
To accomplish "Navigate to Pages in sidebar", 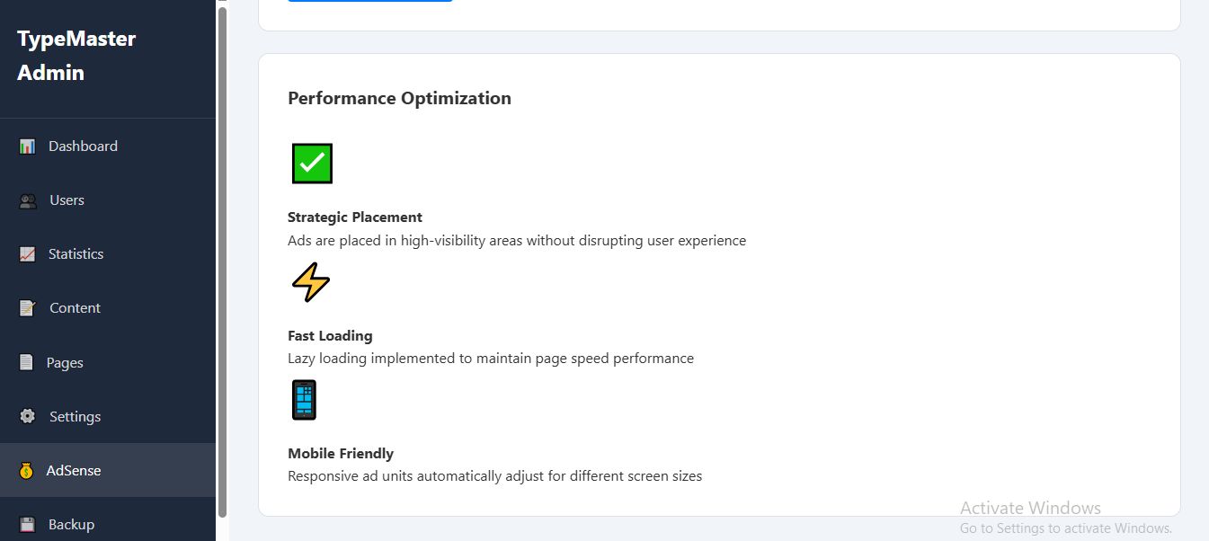I will [x=65, y=363].
